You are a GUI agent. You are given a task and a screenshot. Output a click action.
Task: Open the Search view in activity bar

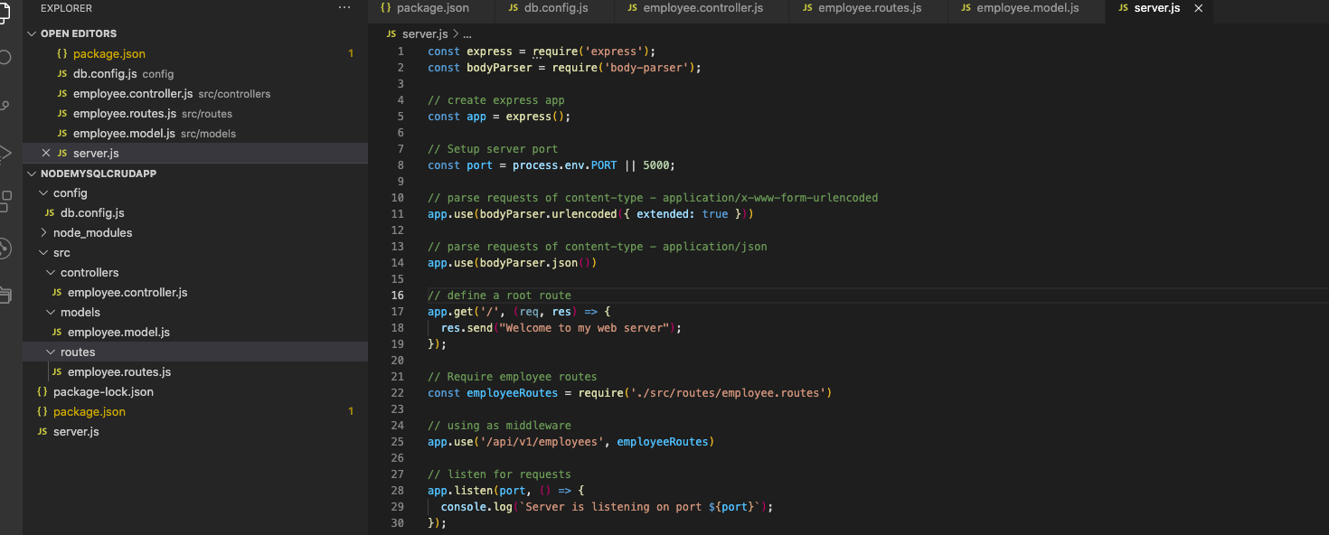(x=5, y=58)
